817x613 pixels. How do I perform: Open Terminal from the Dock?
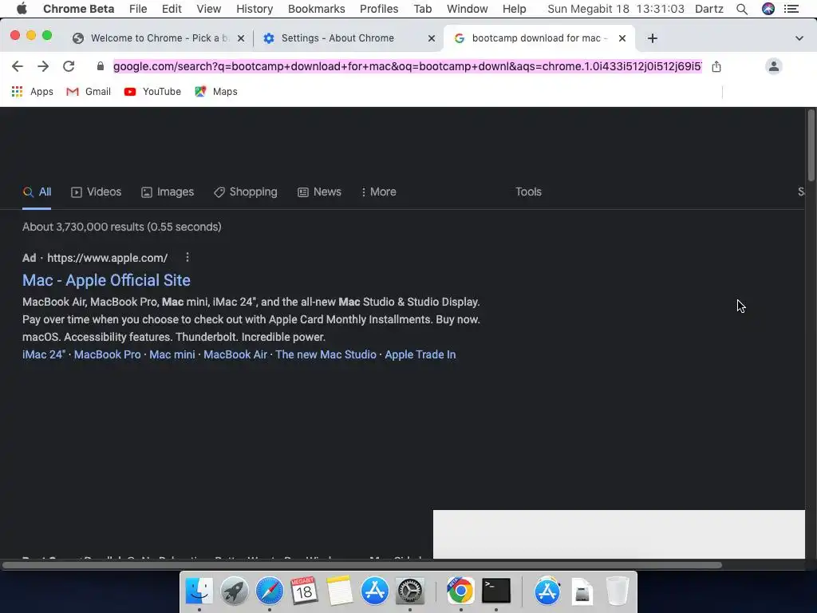point(496,591)
